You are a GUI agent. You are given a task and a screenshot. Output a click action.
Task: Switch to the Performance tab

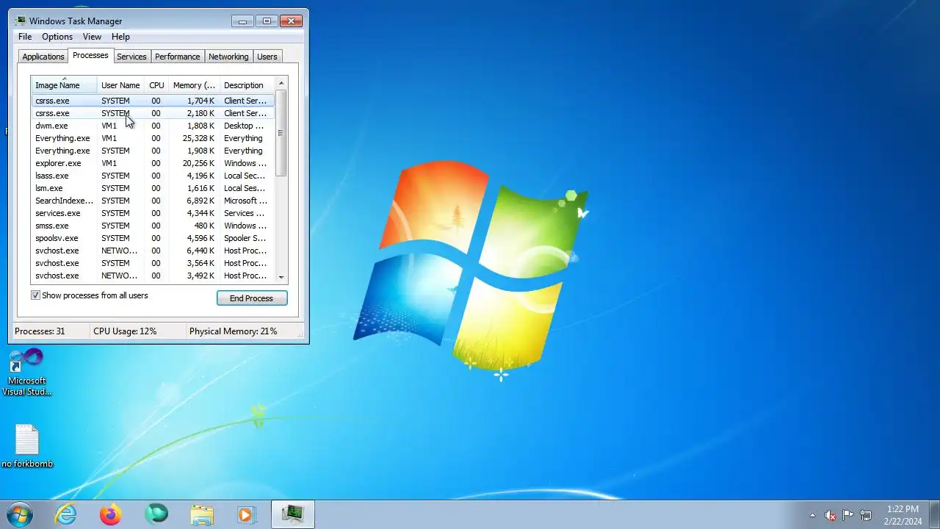pos(177,57)
